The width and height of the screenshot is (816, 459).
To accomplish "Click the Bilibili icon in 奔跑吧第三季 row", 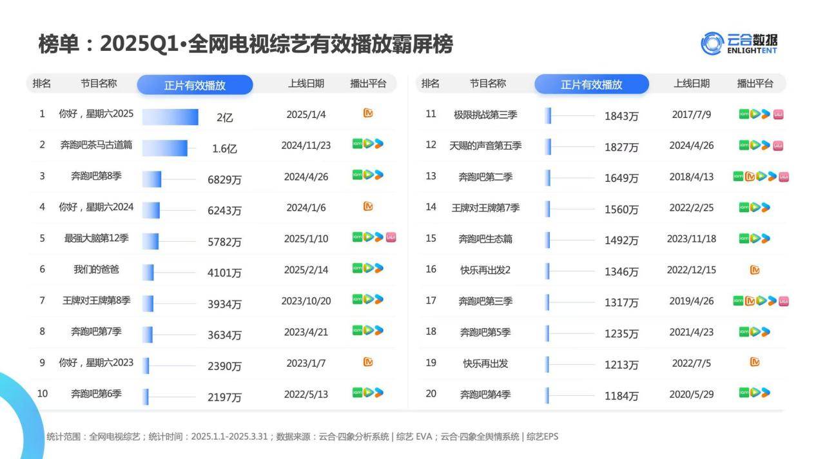I will (784, 301).
